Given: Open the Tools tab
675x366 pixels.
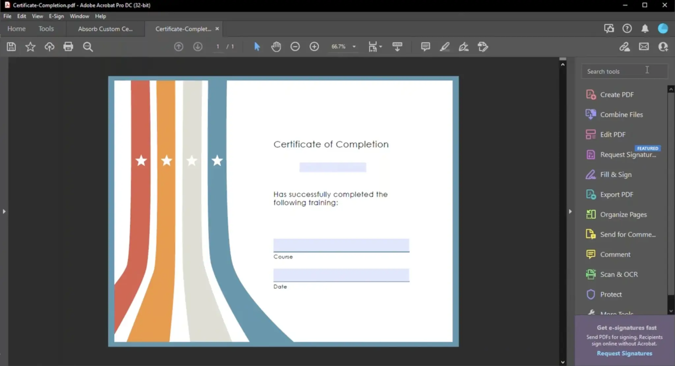Looking at the screenshot, I should [46, 29].
